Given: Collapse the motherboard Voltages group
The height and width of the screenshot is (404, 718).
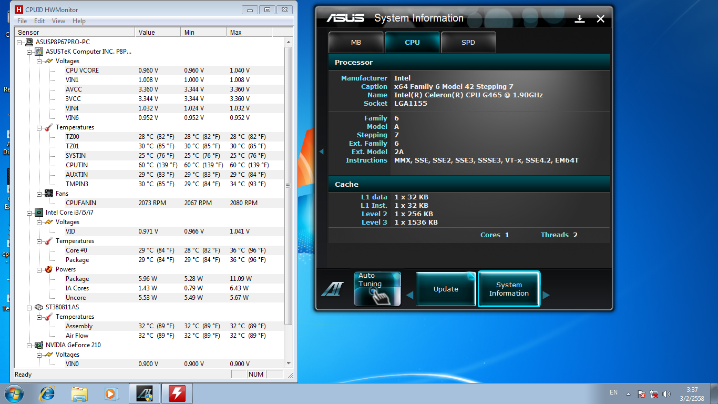Looking at the screenshot, I should (39, 61).
